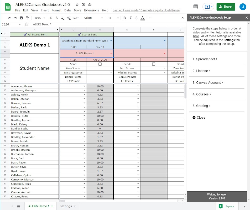Open the Name Box dropdown arrow
The width and height of the screenshot is (250, 210).
point(20,24)
